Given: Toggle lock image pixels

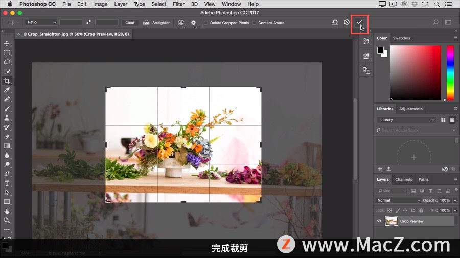Looking at the screenshot, I should 398,210.
